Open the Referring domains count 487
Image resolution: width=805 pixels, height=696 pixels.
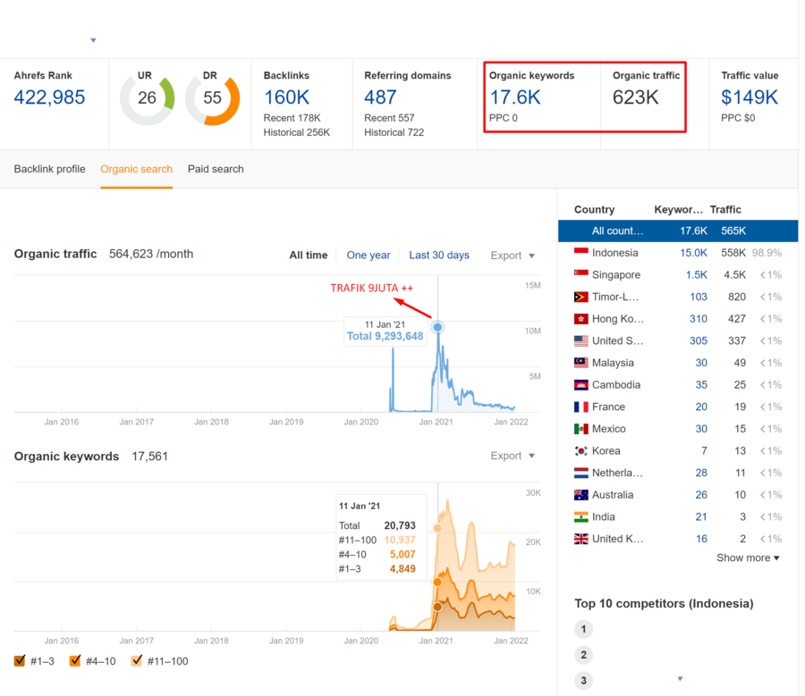pos(380,96)
